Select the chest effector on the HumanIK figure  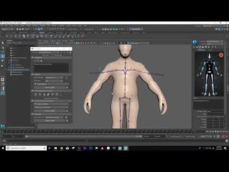(209, 65)
